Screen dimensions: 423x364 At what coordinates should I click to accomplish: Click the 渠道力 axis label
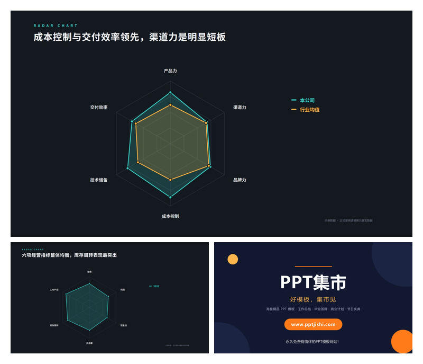click(240, 107)
